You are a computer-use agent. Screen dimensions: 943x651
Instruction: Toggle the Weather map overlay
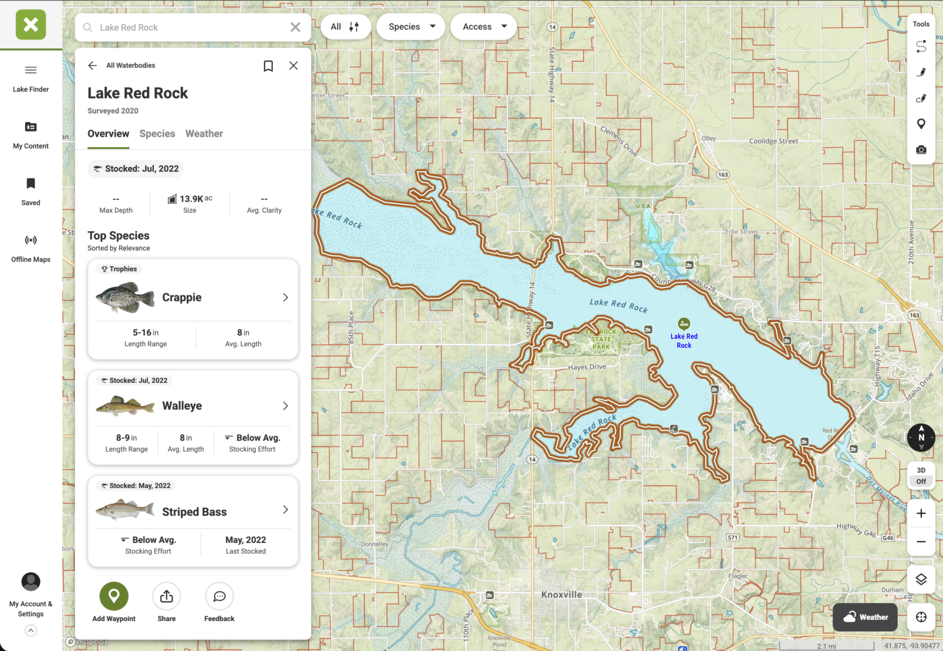pos(865,617)
